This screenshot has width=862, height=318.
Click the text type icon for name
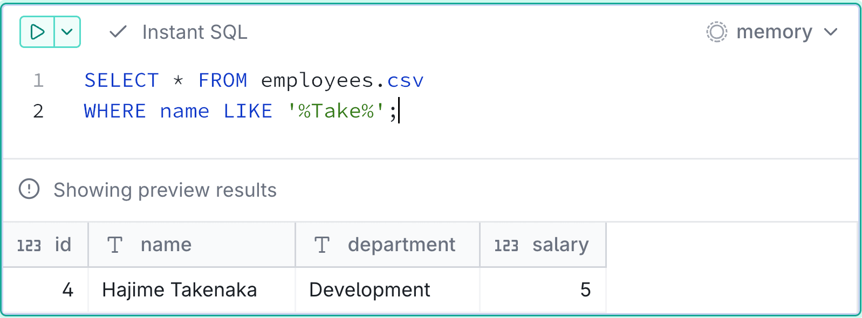coord(115,245)
